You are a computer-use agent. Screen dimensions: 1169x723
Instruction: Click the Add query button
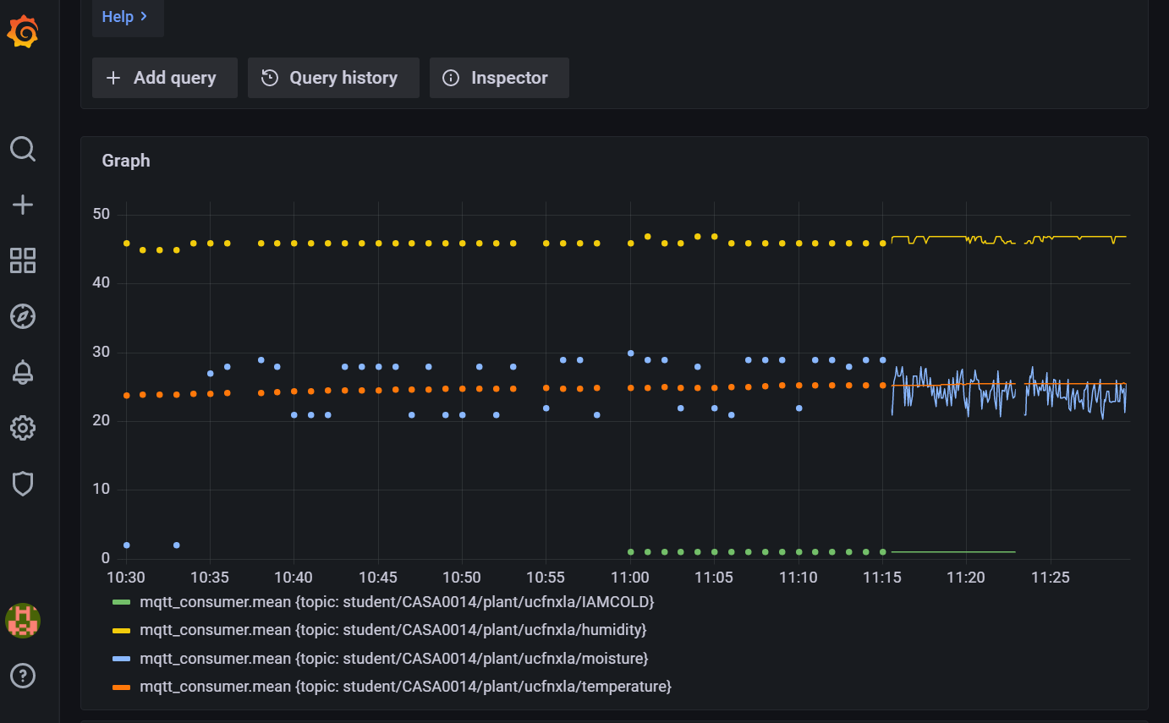(164, 77)
